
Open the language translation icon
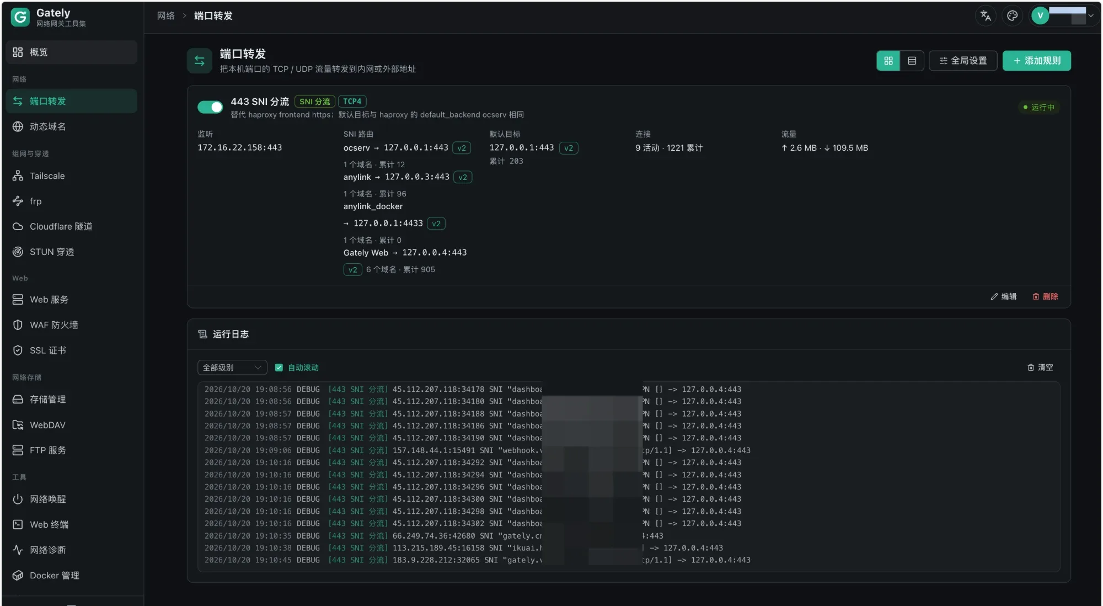click(x=986, y=15)
